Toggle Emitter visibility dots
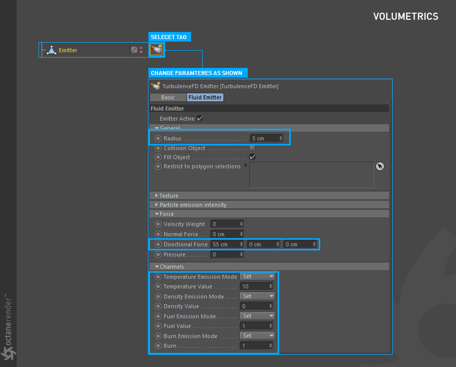The height and width of the screenshot is (367, 456). point(141,50)
